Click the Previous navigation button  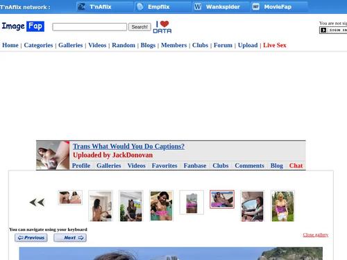[x=31, y=238]
